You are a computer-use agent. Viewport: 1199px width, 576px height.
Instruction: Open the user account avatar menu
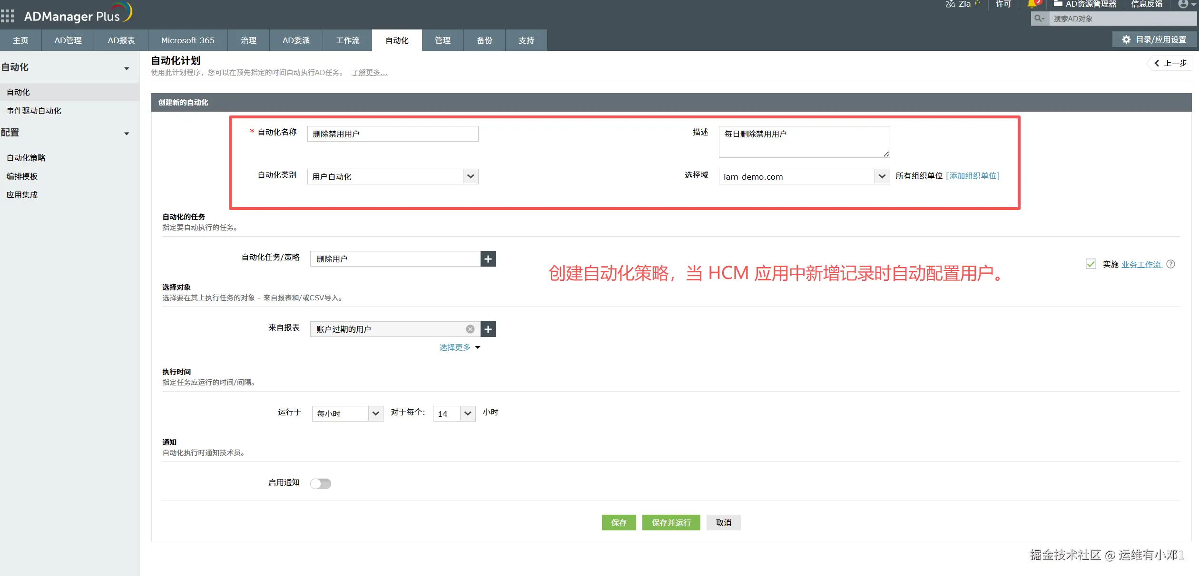click(1183, 4)
